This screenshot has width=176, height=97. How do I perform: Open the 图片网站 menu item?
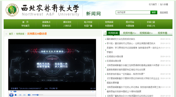click(x=130, y=22)
